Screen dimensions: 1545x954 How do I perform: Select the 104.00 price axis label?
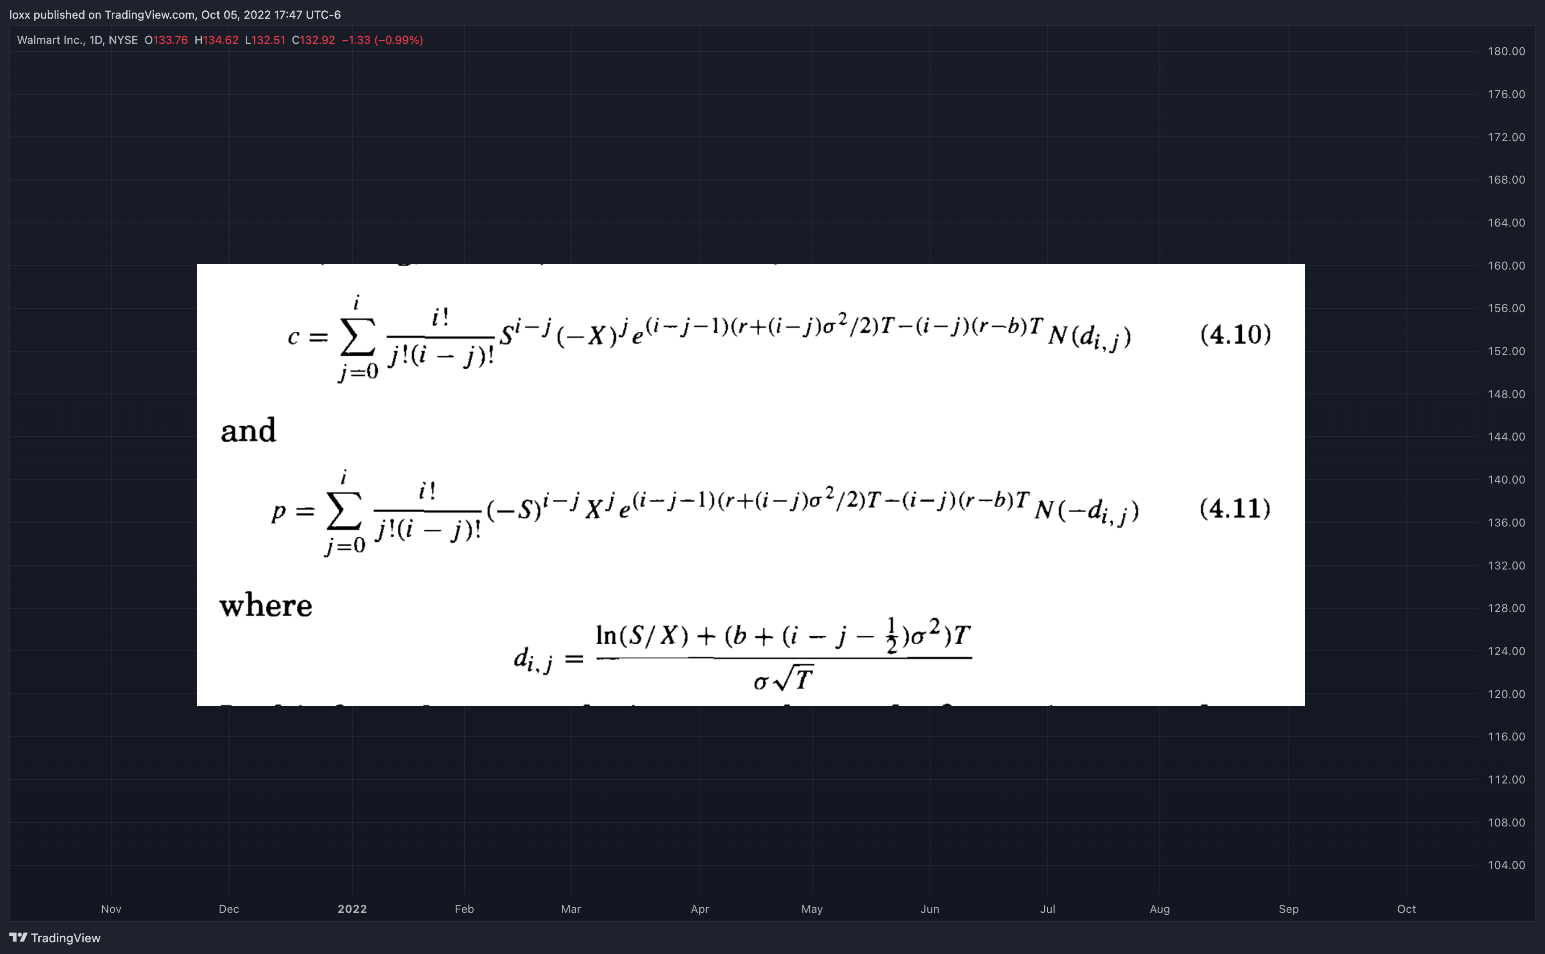tap(1506, 865)
